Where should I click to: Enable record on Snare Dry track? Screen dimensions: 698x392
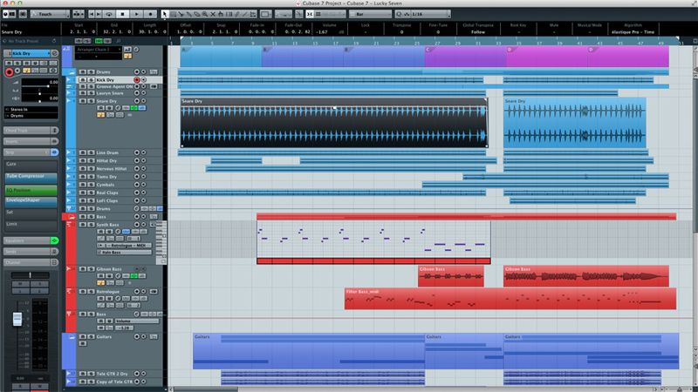(137, 101)
